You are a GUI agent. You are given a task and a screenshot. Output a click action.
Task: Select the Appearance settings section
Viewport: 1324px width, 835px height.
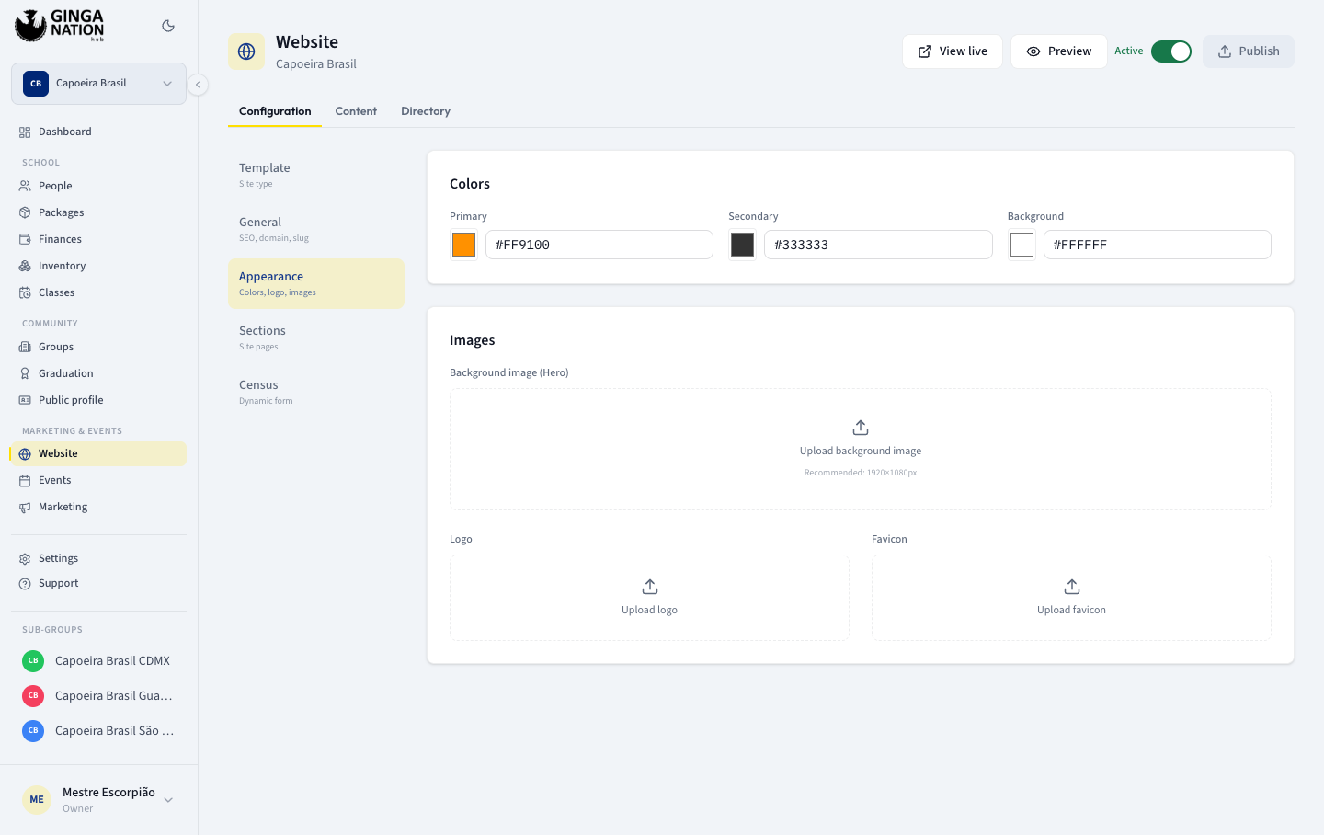pyautogui.click(x=316, y=283)
